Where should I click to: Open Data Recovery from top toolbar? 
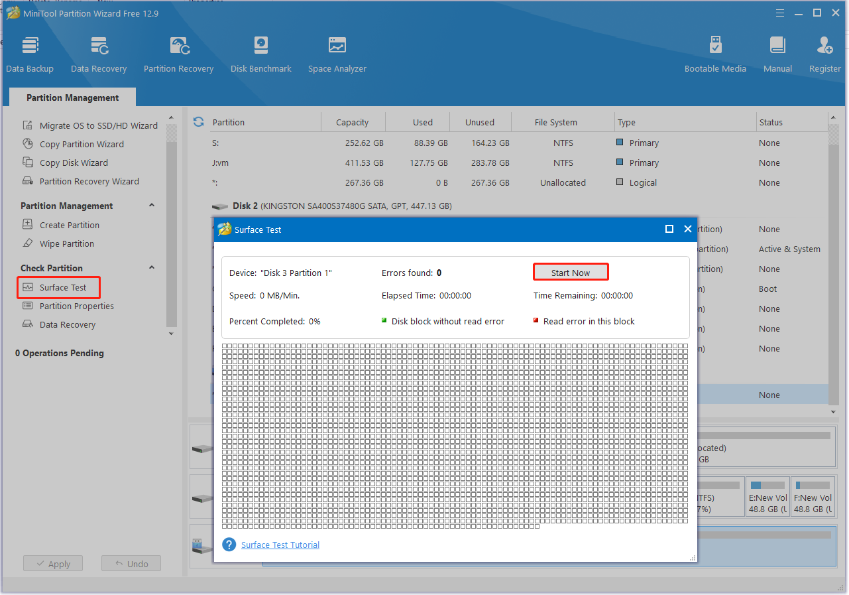[99, 54]
